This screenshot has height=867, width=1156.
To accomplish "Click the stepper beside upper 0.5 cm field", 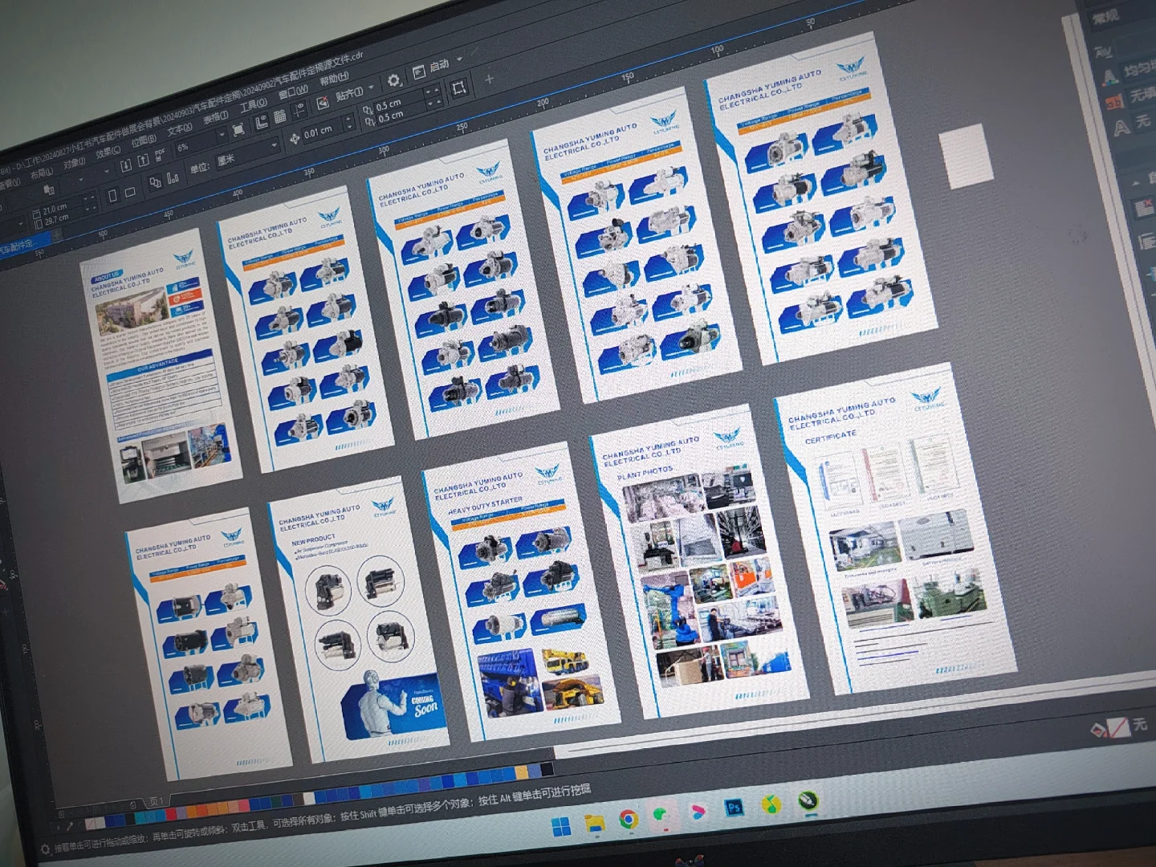I will [433, 93].
